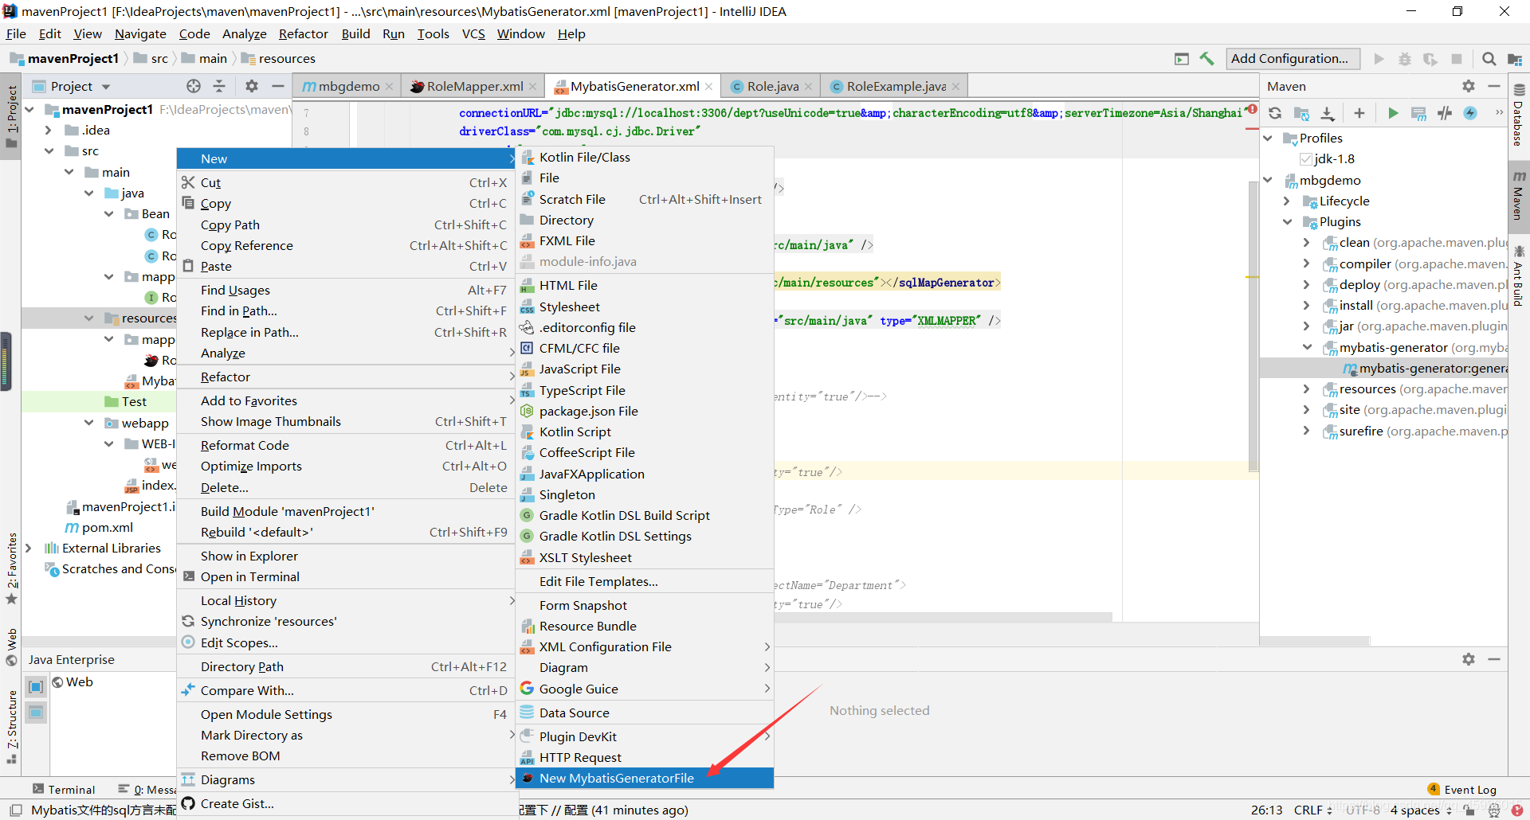Expand the .idea folder
Viewport: 1530px width, 820px height.
(x=49, y=130)
